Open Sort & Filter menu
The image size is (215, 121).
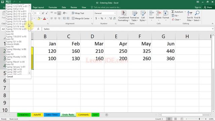[190, 16]
